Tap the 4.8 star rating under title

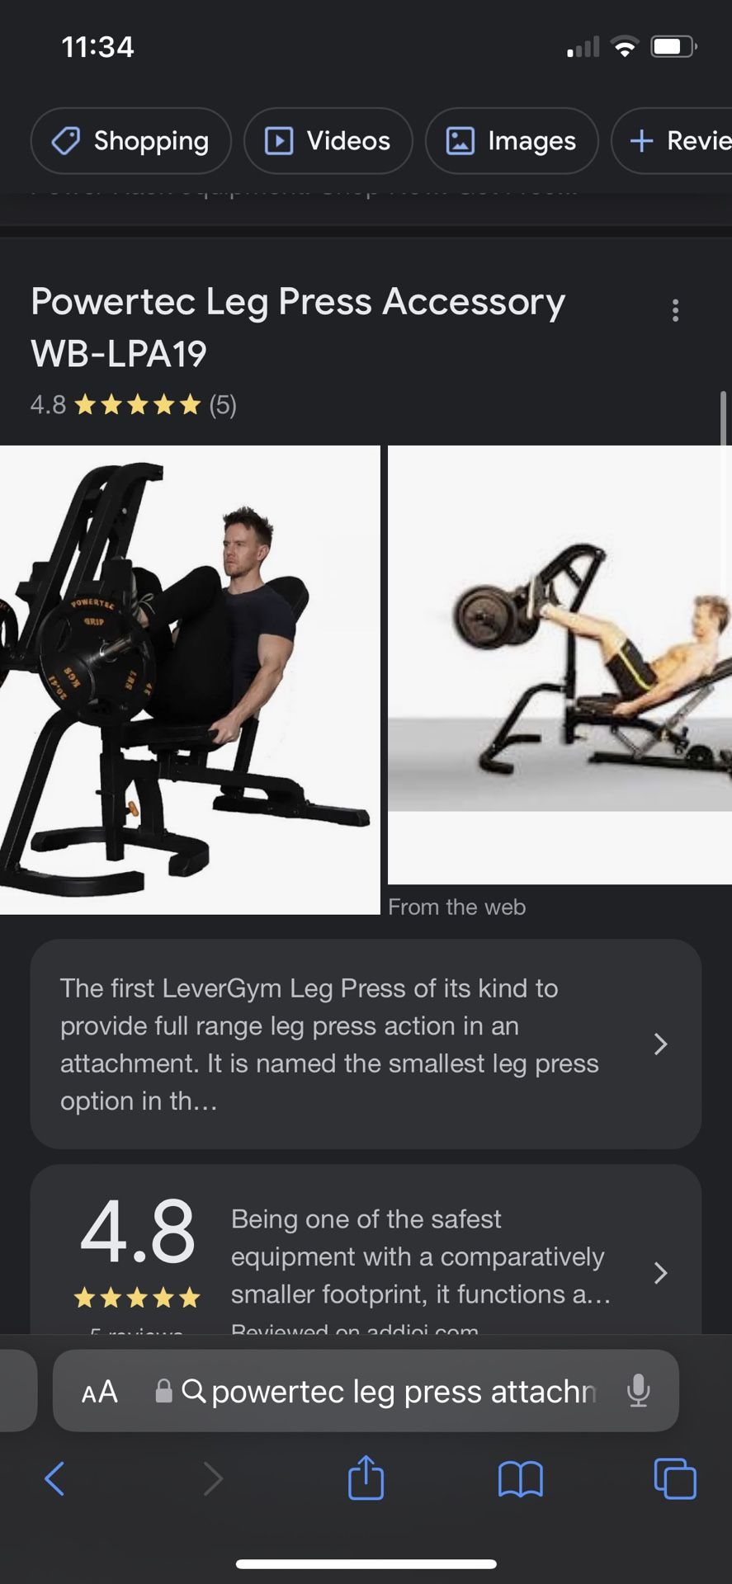pos(134,405)
